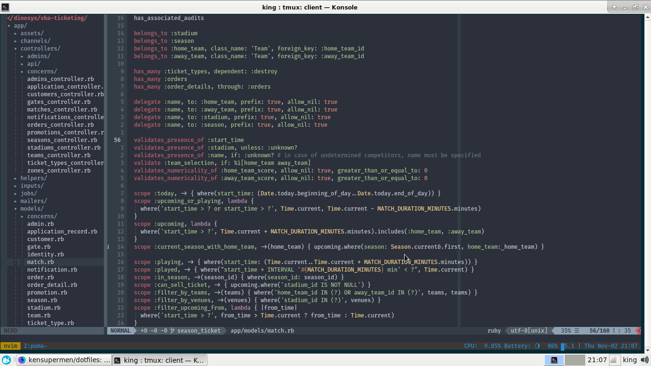Open identity.rb model file
The image size is (651, 366).
coord(45,254)
